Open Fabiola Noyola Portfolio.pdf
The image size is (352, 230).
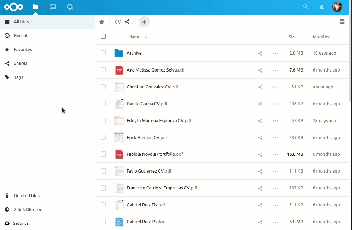(155, 154)
